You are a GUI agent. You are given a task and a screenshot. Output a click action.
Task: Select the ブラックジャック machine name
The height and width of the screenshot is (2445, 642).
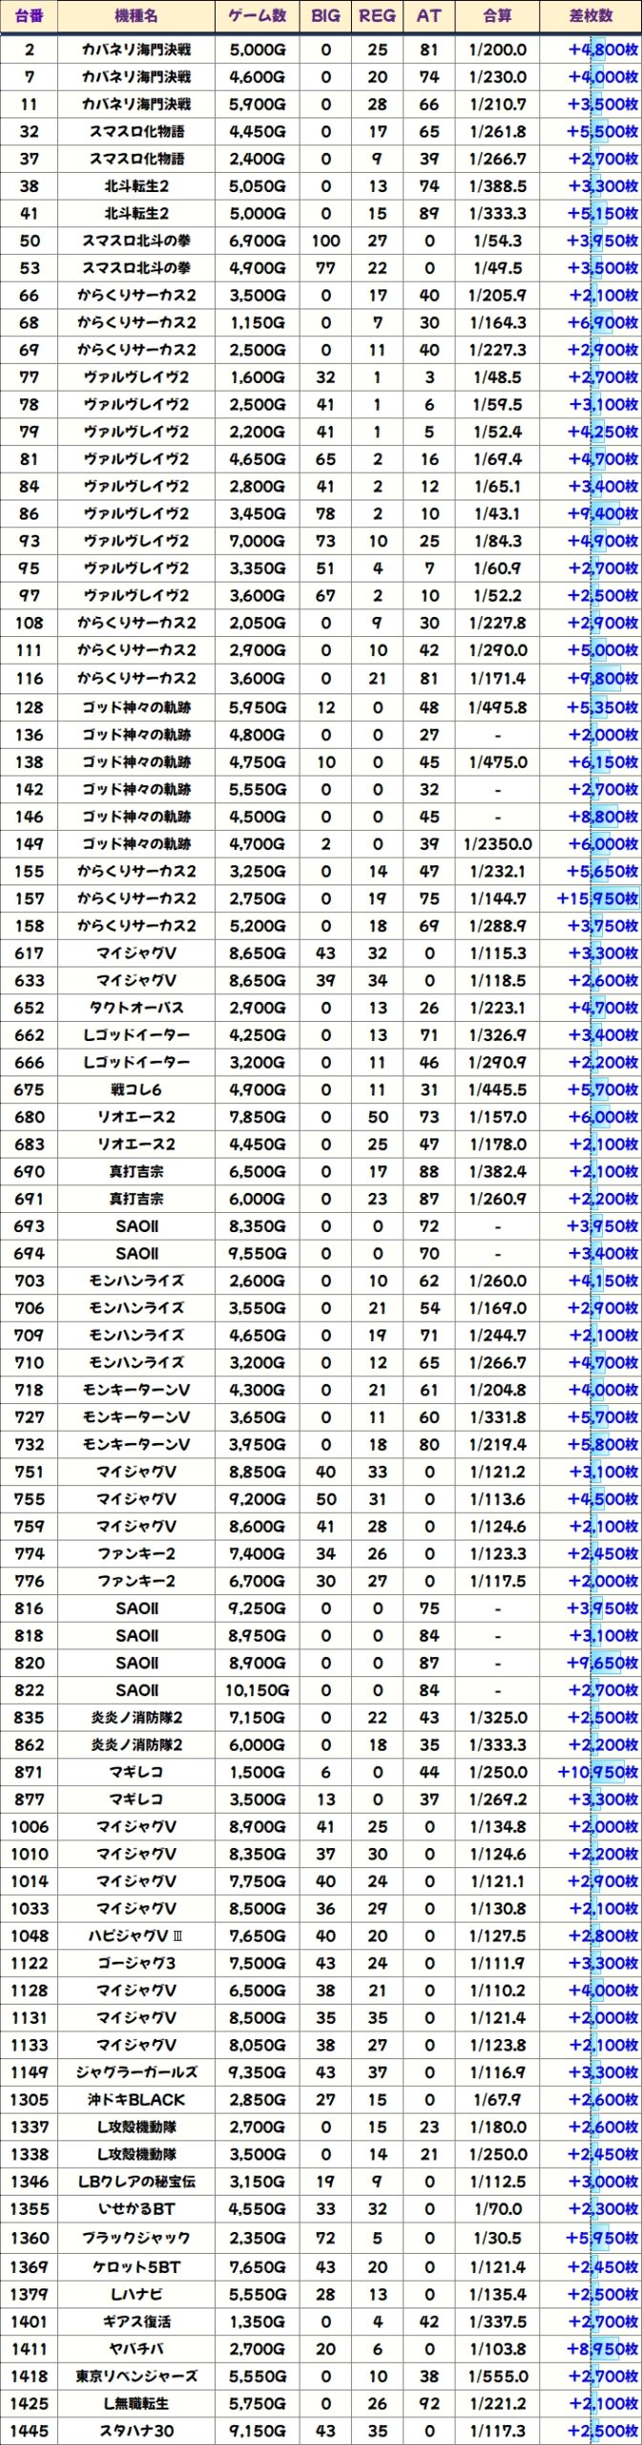[136, 2238]
